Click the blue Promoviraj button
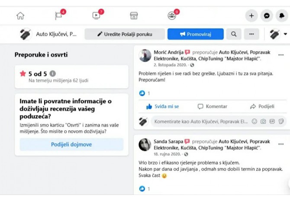The image size is (290, 201). 196,34
